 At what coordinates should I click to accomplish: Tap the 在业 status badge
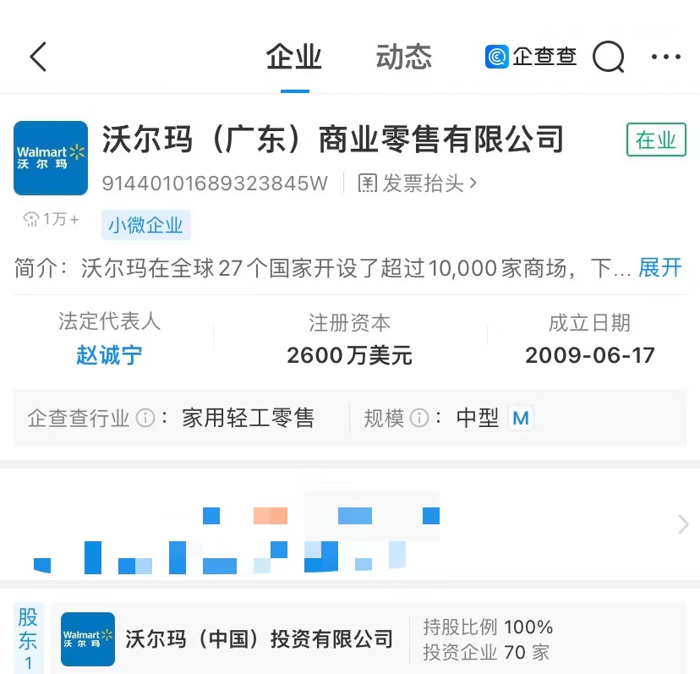[656, 140]
